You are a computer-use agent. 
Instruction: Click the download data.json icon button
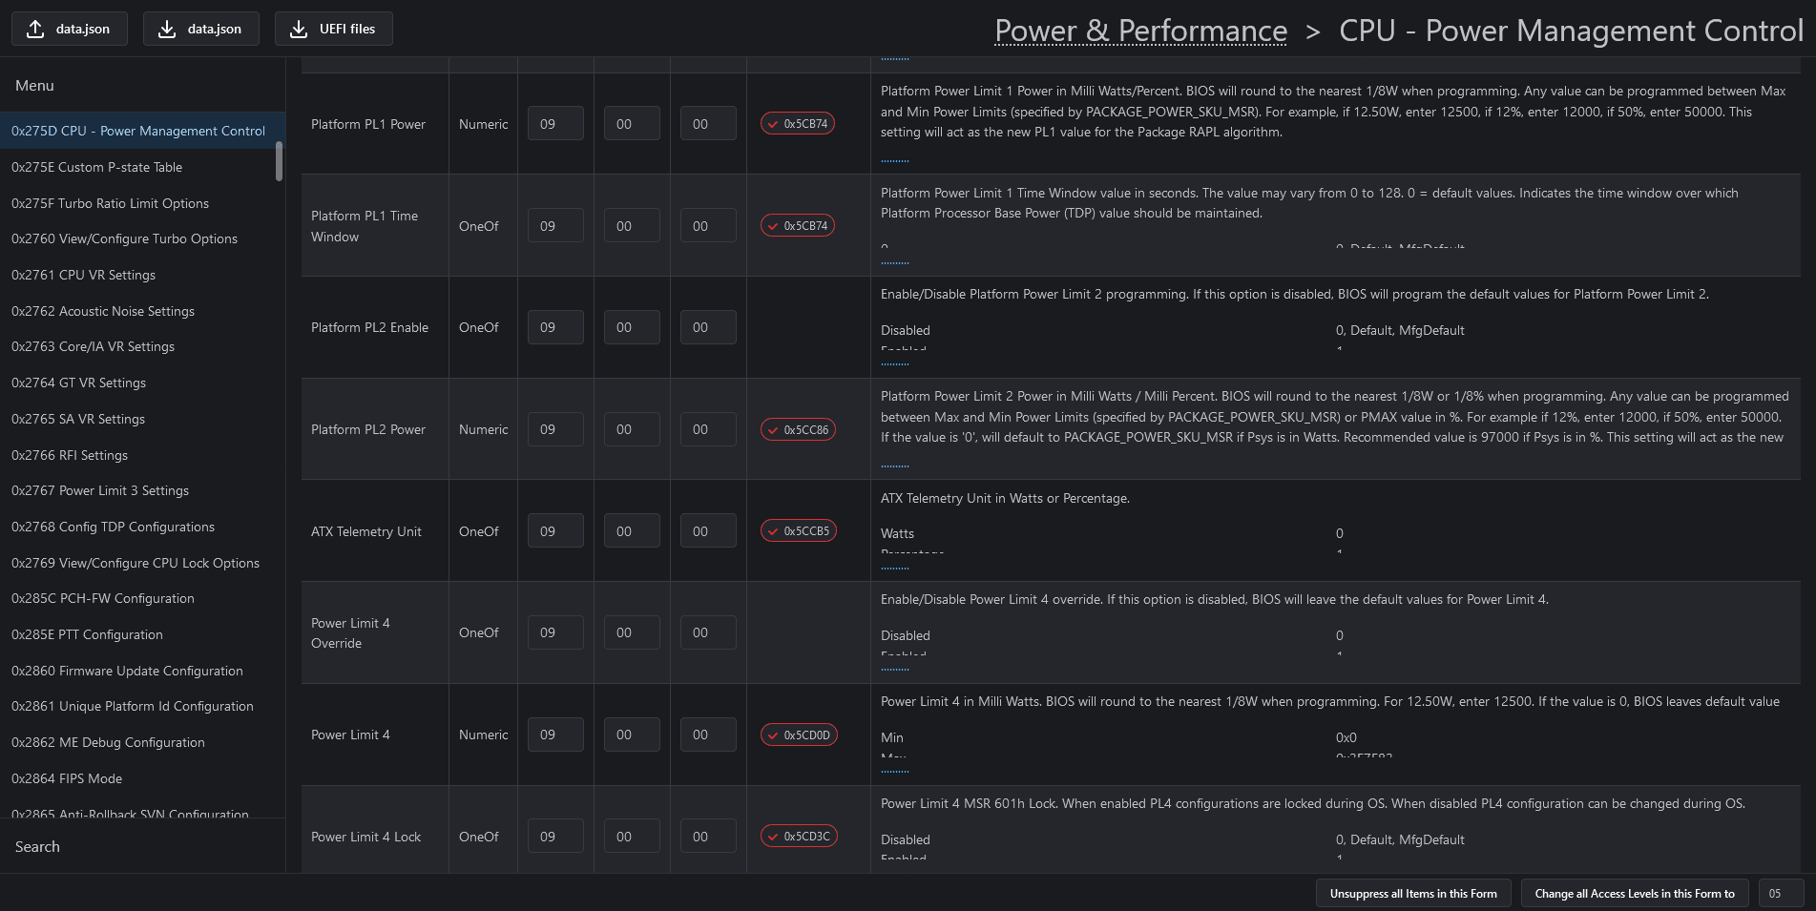pos(200,29)
